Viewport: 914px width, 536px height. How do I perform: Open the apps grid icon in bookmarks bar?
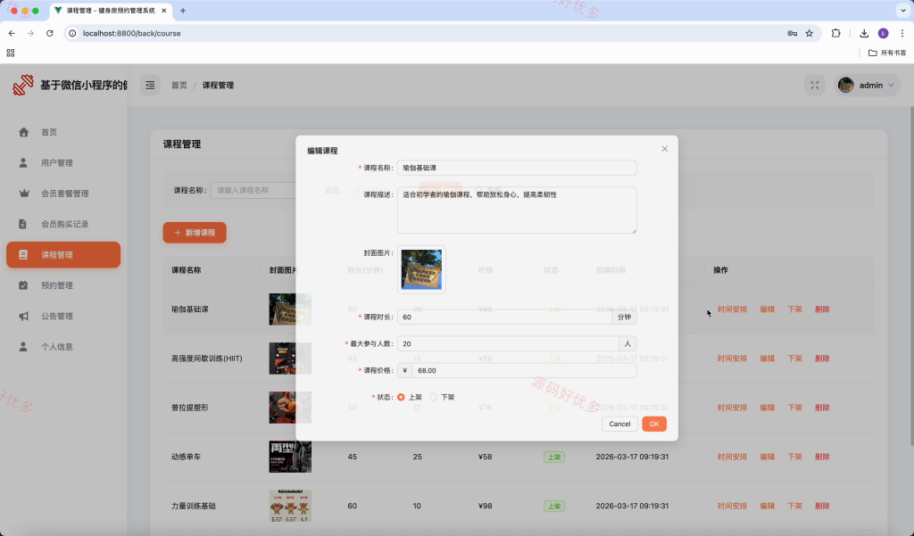(x=11, y=53)
